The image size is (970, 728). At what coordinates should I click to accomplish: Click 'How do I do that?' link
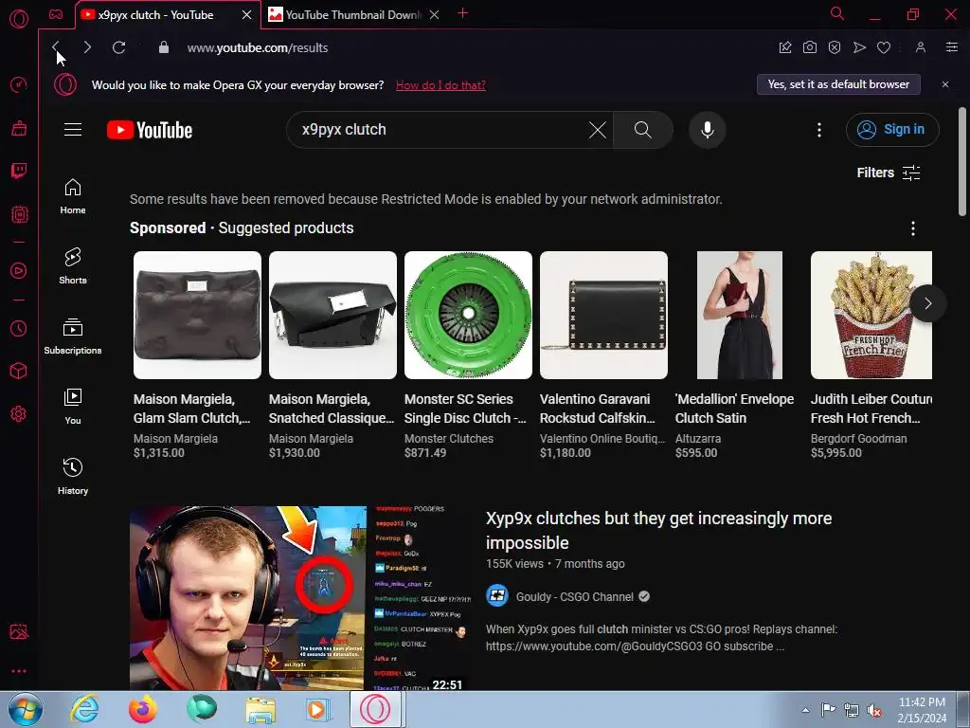click(440, 84)
